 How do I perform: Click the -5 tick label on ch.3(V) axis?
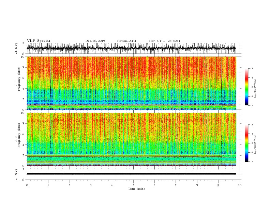click(23, 180)
